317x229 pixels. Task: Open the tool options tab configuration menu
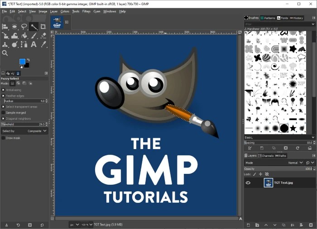46,73
